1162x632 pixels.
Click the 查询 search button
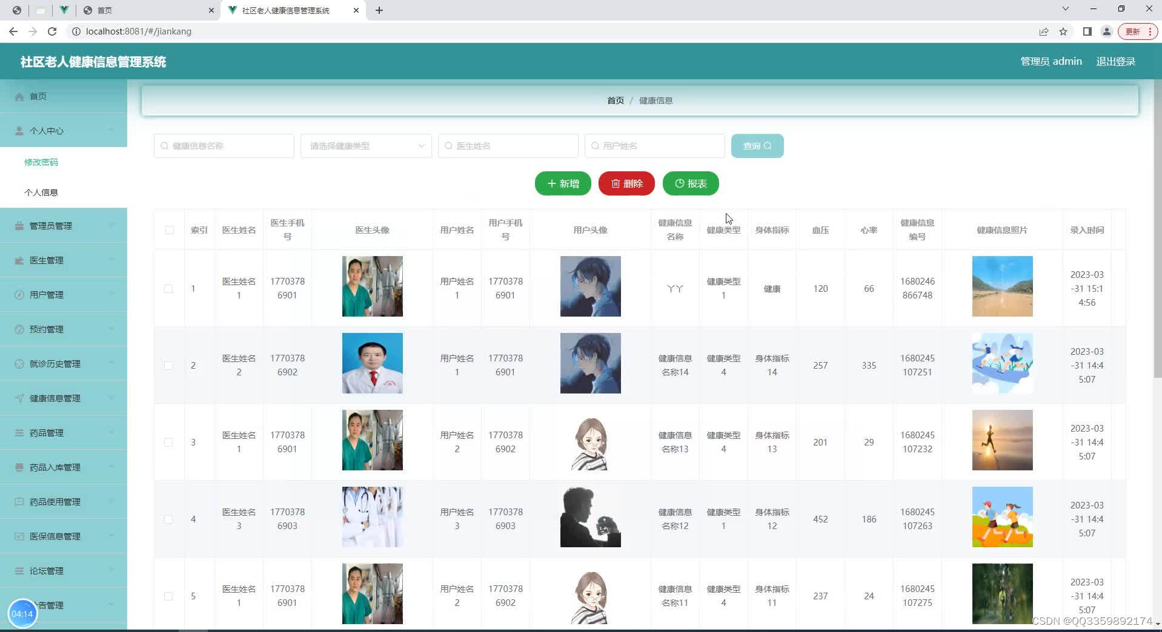(757, 146)
